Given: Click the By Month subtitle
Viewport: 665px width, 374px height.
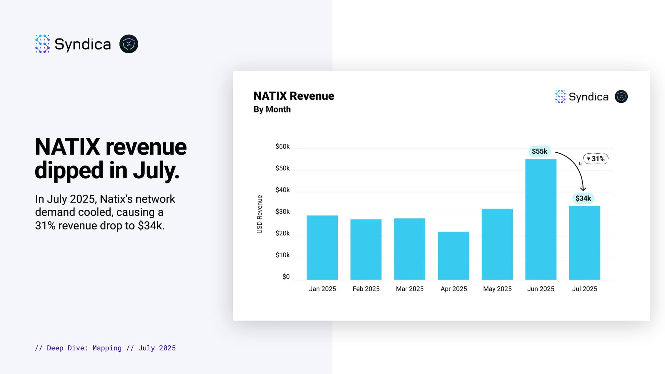Looking at the screenshot, I should (x=272, y=109).
